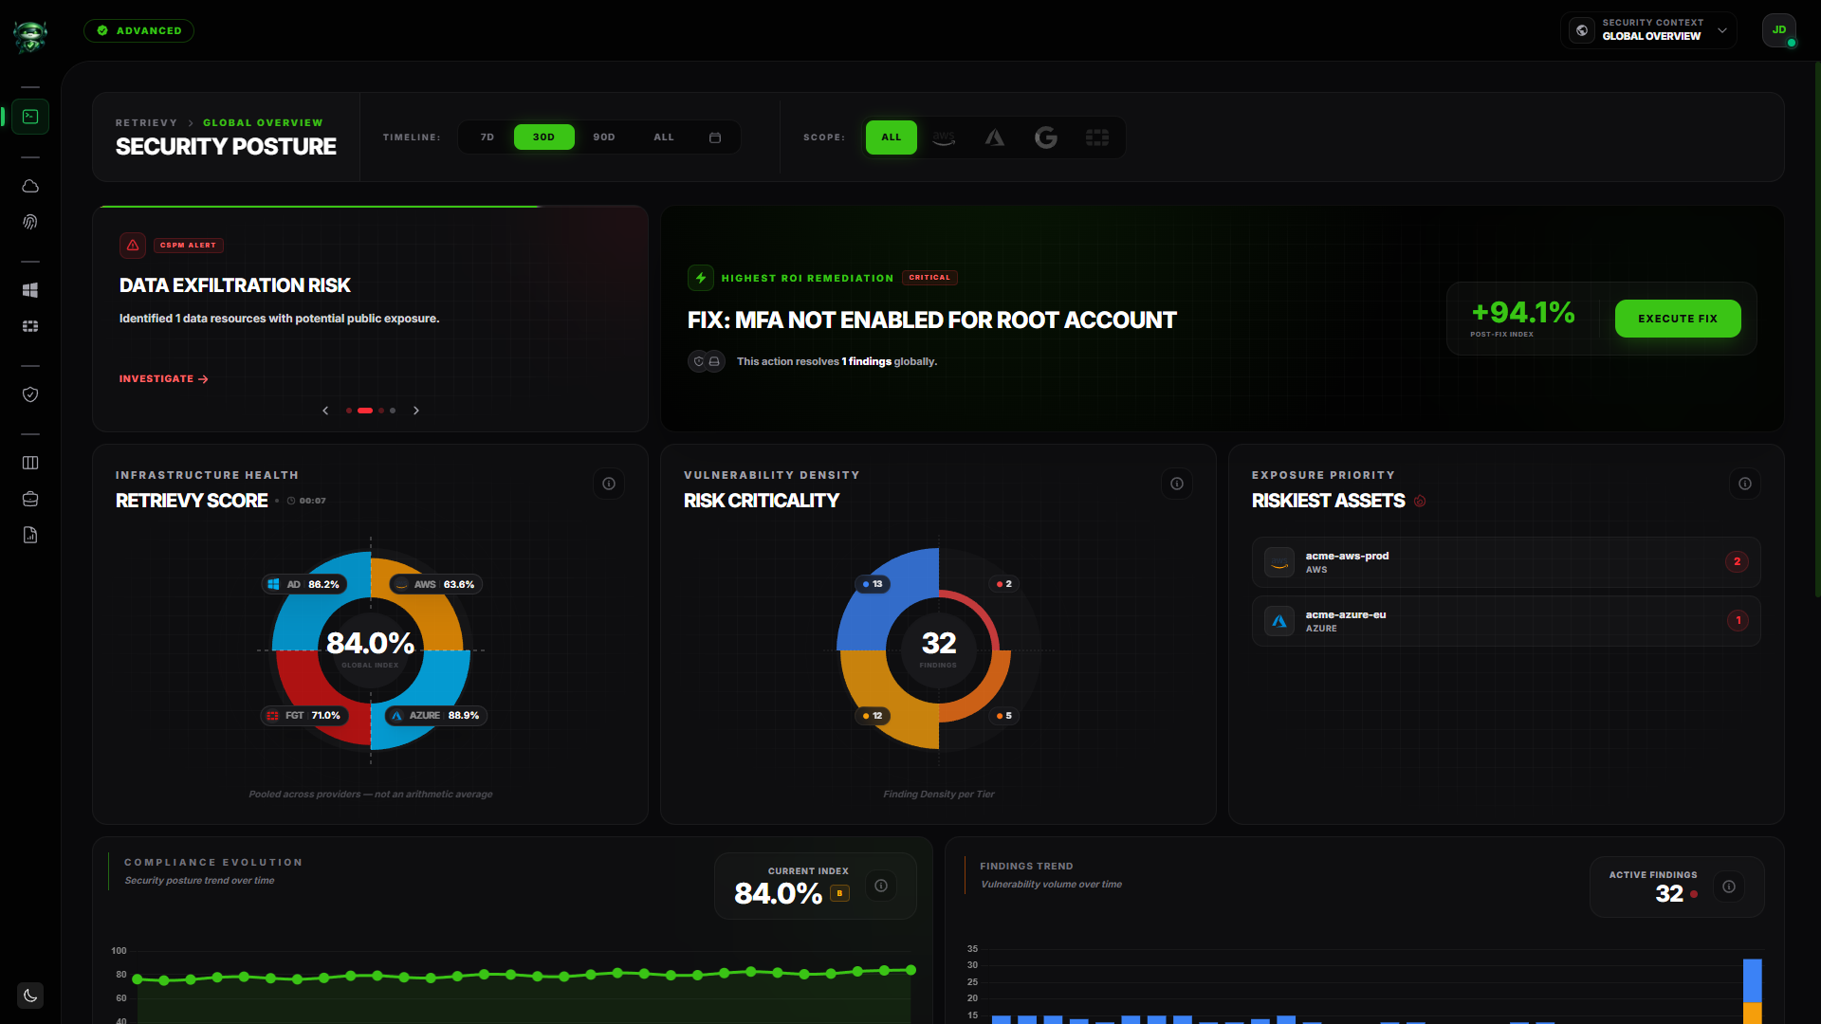
Task: Open the timeline calendar date picker icon
Action: (x=715, y=137)
